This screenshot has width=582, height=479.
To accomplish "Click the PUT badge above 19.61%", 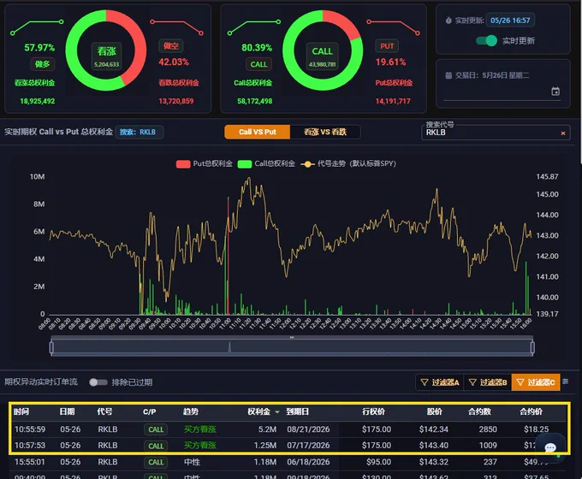I will click(387, 46).
